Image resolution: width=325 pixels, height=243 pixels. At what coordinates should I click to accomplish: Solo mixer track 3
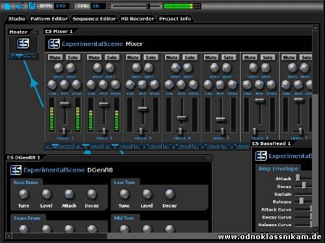click(151, 58)
